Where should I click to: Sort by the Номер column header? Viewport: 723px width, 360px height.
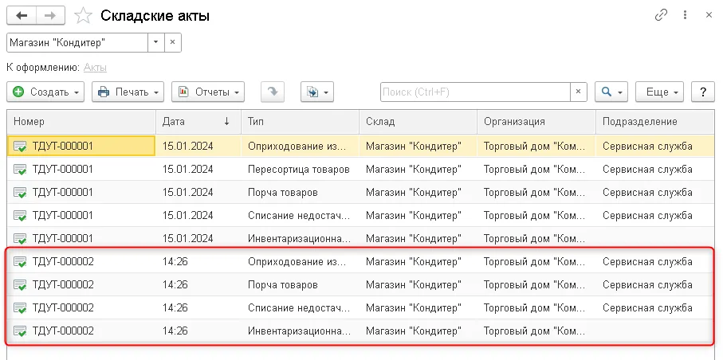81,122
